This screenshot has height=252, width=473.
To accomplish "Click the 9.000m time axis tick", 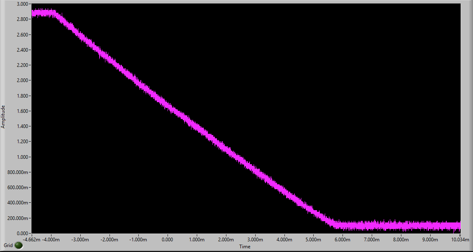I will click(x=430, y=240).
